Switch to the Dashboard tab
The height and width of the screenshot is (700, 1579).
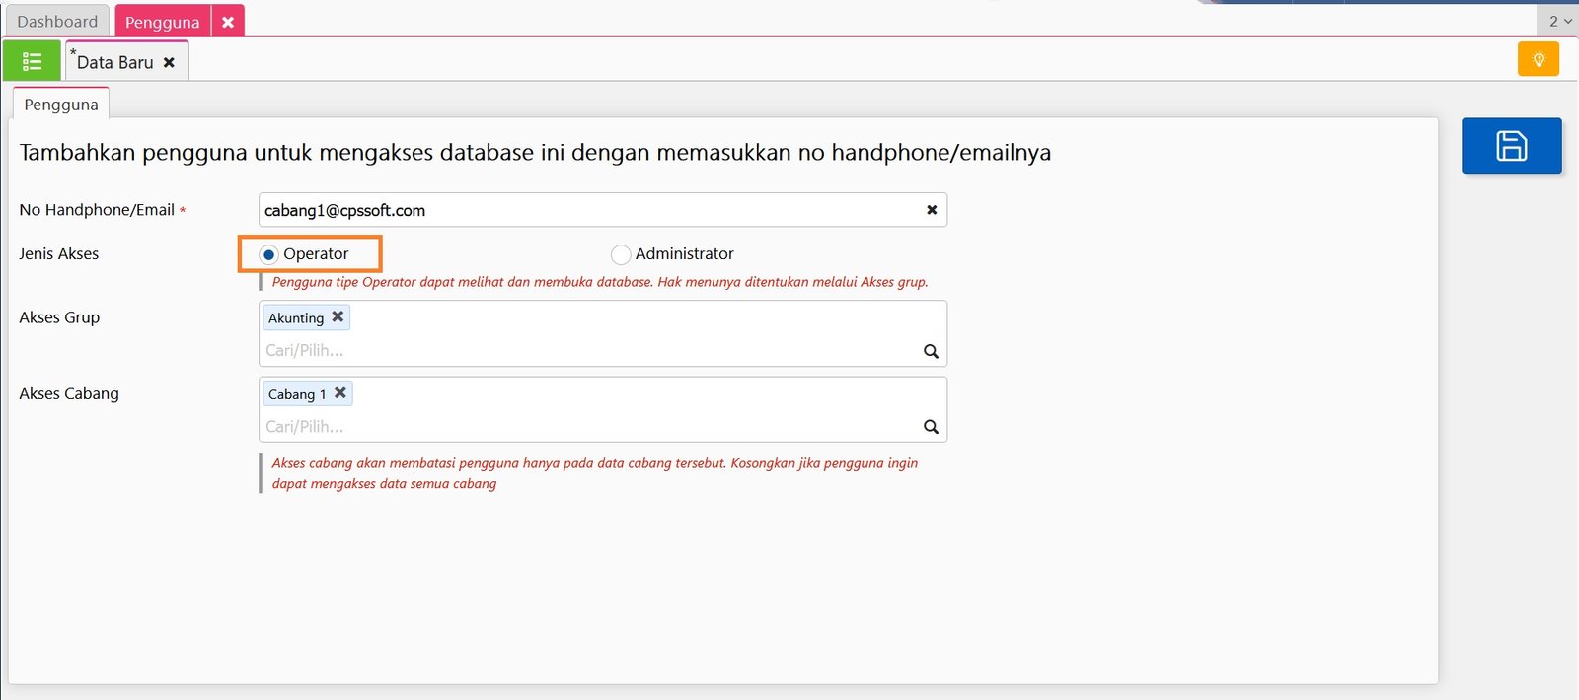coord(57,22)
